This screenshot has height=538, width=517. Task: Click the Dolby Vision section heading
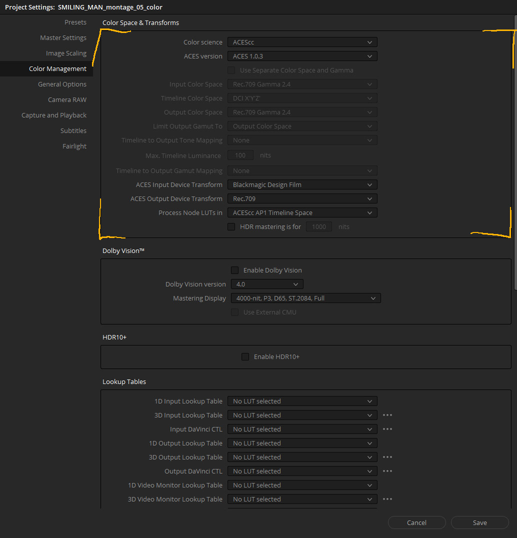click(x=123, y=251)
